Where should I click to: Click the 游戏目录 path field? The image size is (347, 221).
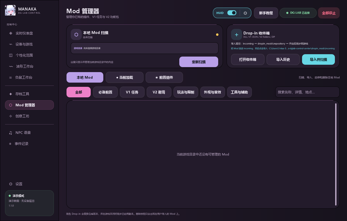[145, 48]
